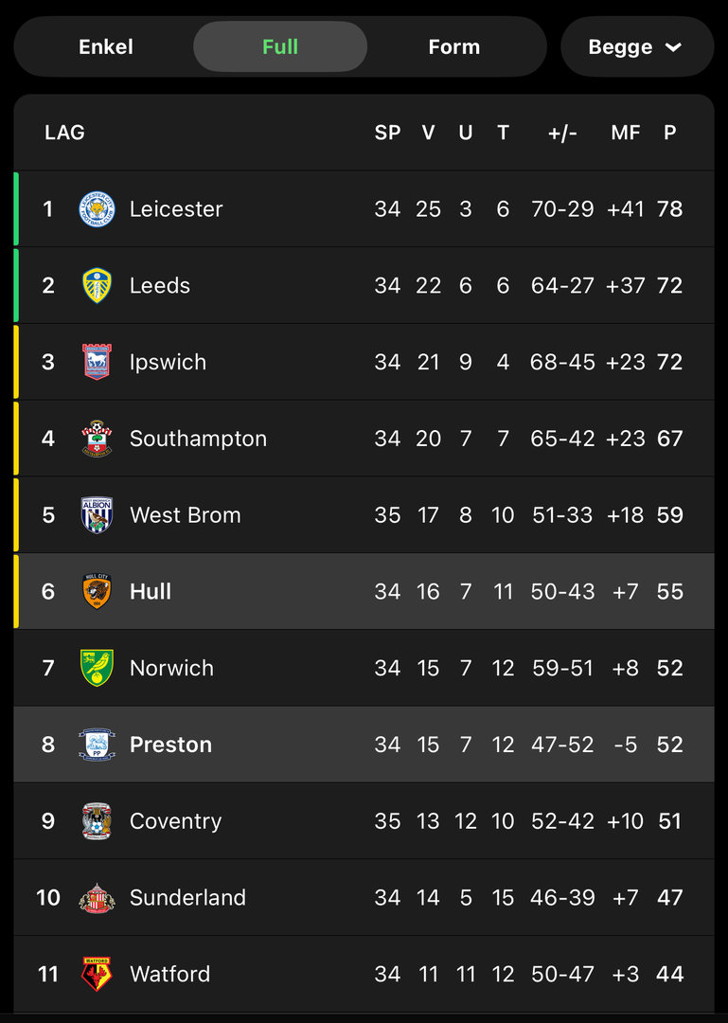The image size is (728, 1023).
Task: Select the Full table view tab
Action: tap(280, 47)
